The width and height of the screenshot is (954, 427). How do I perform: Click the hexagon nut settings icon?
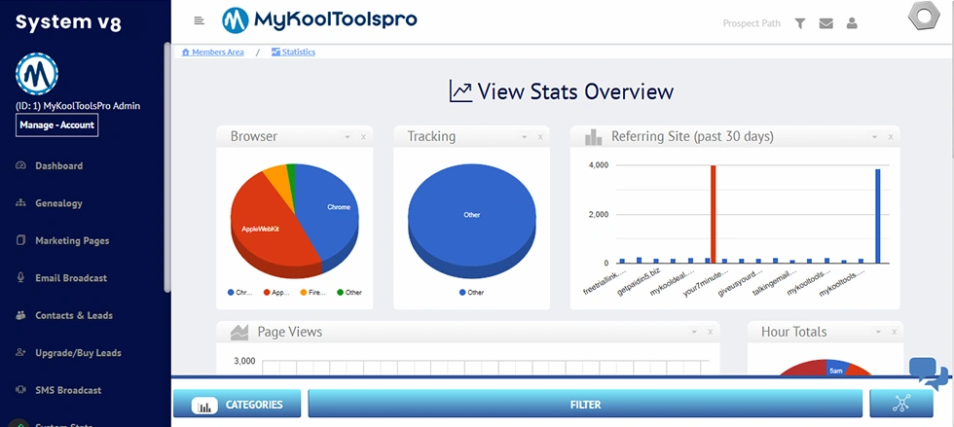[922, 18]
